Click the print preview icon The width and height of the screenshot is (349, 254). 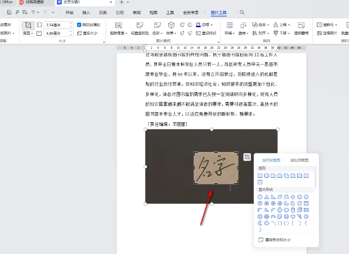pyautogui.click(x=25, y=12)
